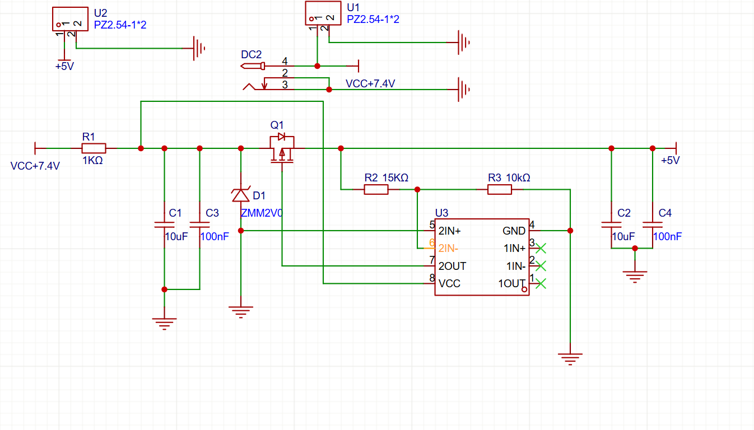This screenshot has height=430, width=754.
Task: Select the R3 resistor symbol
Action: point(500,190)
